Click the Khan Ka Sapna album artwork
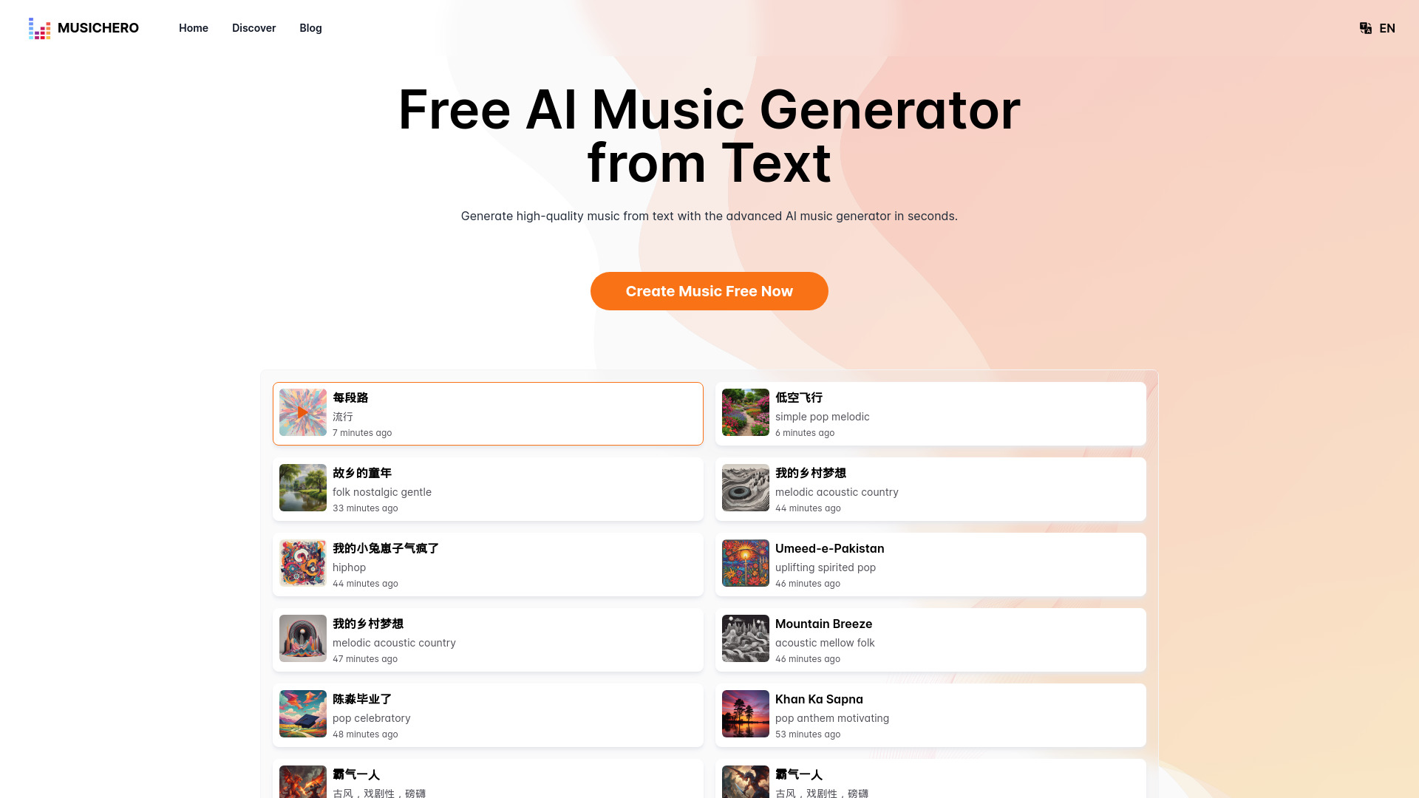 (x=746, y=713)
